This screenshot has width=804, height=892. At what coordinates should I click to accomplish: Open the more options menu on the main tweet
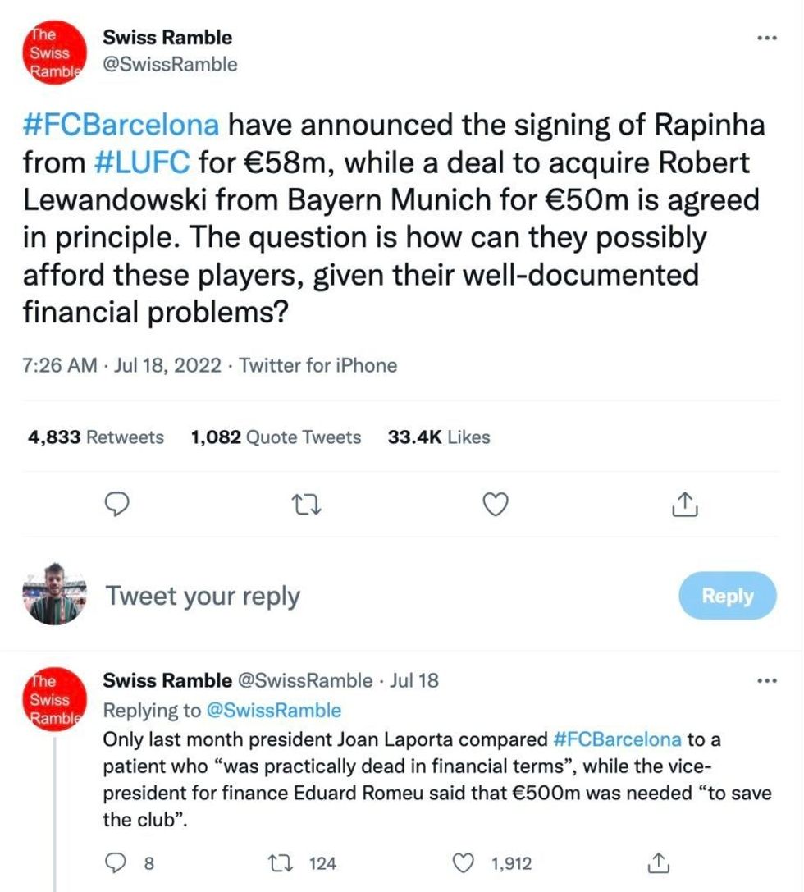(x=768, y=36)
